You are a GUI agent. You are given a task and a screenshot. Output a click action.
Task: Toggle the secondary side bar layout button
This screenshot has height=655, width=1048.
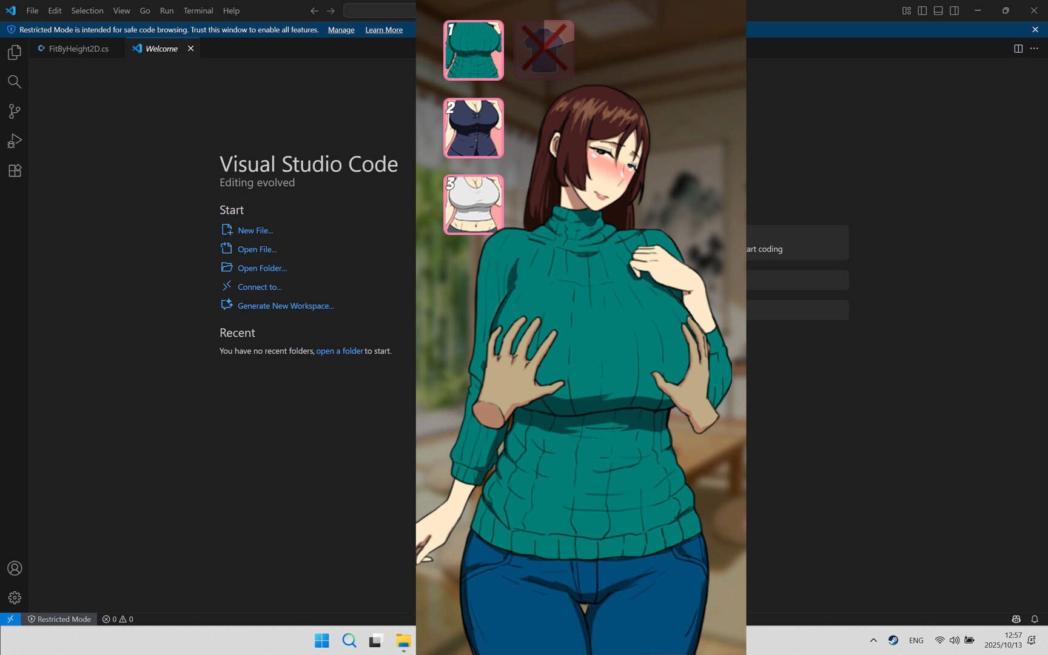(x=954, y=11)
